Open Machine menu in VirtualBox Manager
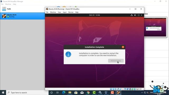Screen dimensions: 169x95 tap(8, 4)
